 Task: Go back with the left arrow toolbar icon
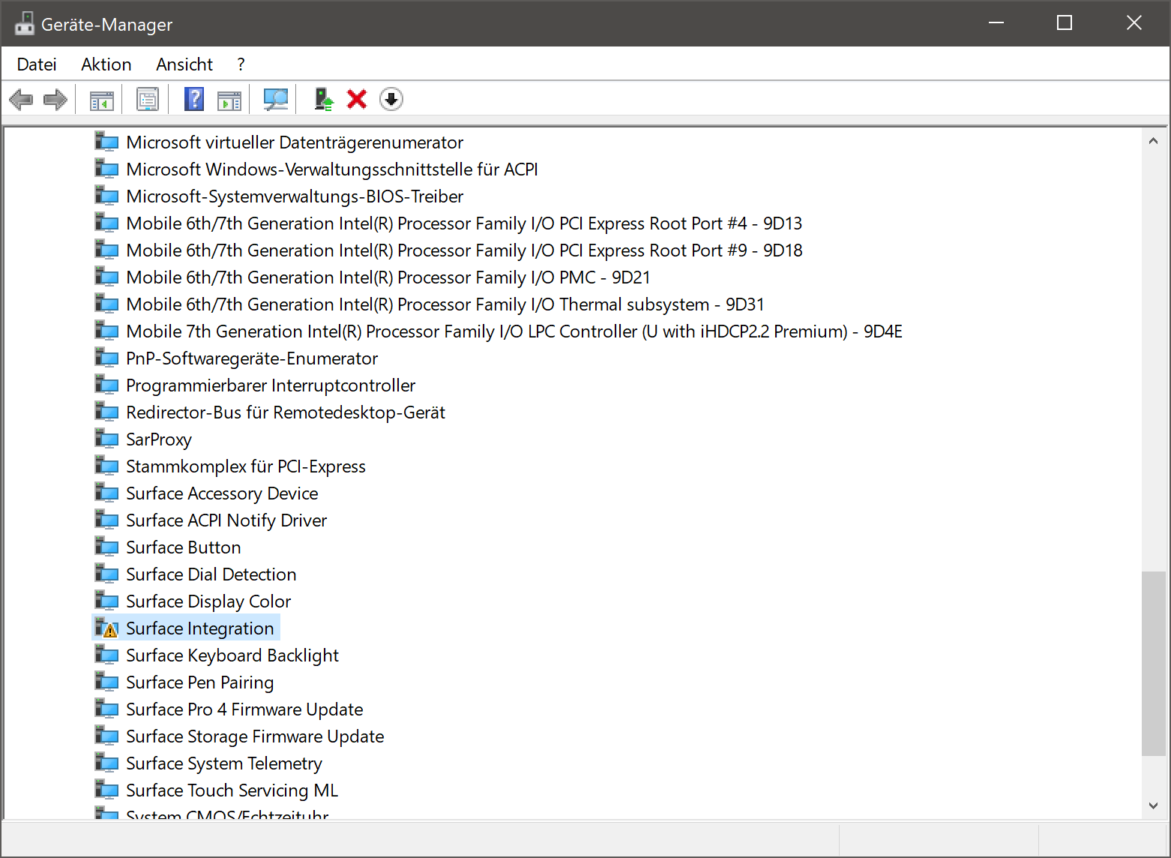click(x=21, y=99)
